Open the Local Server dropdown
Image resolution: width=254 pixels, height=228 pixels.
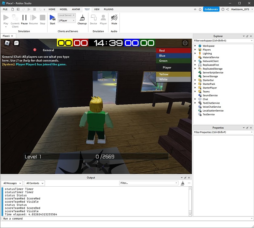[x=66, y=15]
